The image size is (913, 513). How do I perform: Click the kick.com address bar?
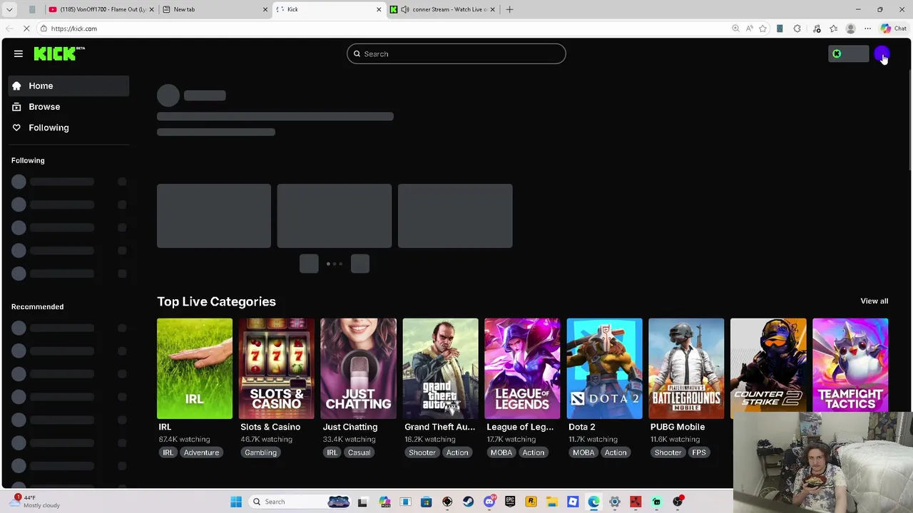pos(385,28)
